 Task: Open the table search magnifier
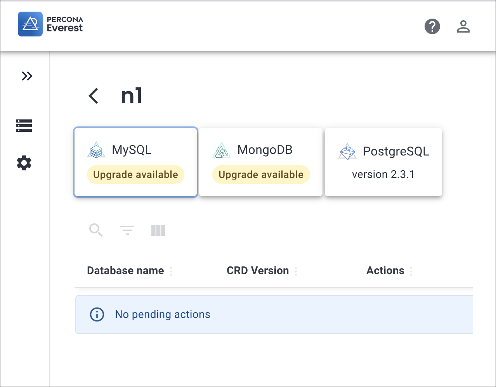click(x=96, y=230)
